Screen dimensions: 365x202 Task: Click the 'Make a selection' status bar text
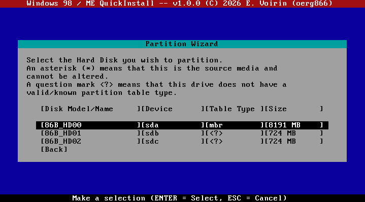pyautogui.click(x=180, y=198)
